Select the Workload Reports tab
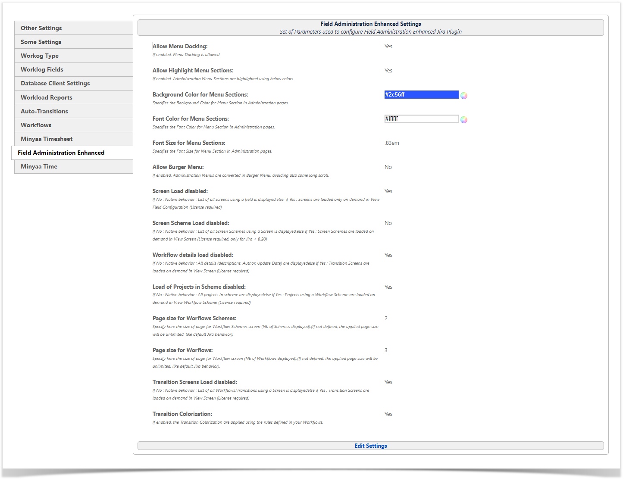 [47, 97]
